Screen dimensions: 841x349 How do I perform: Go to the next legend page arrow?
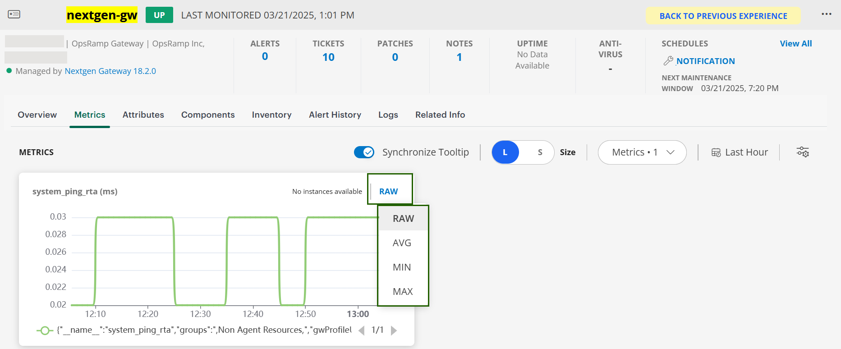point(394,331)
